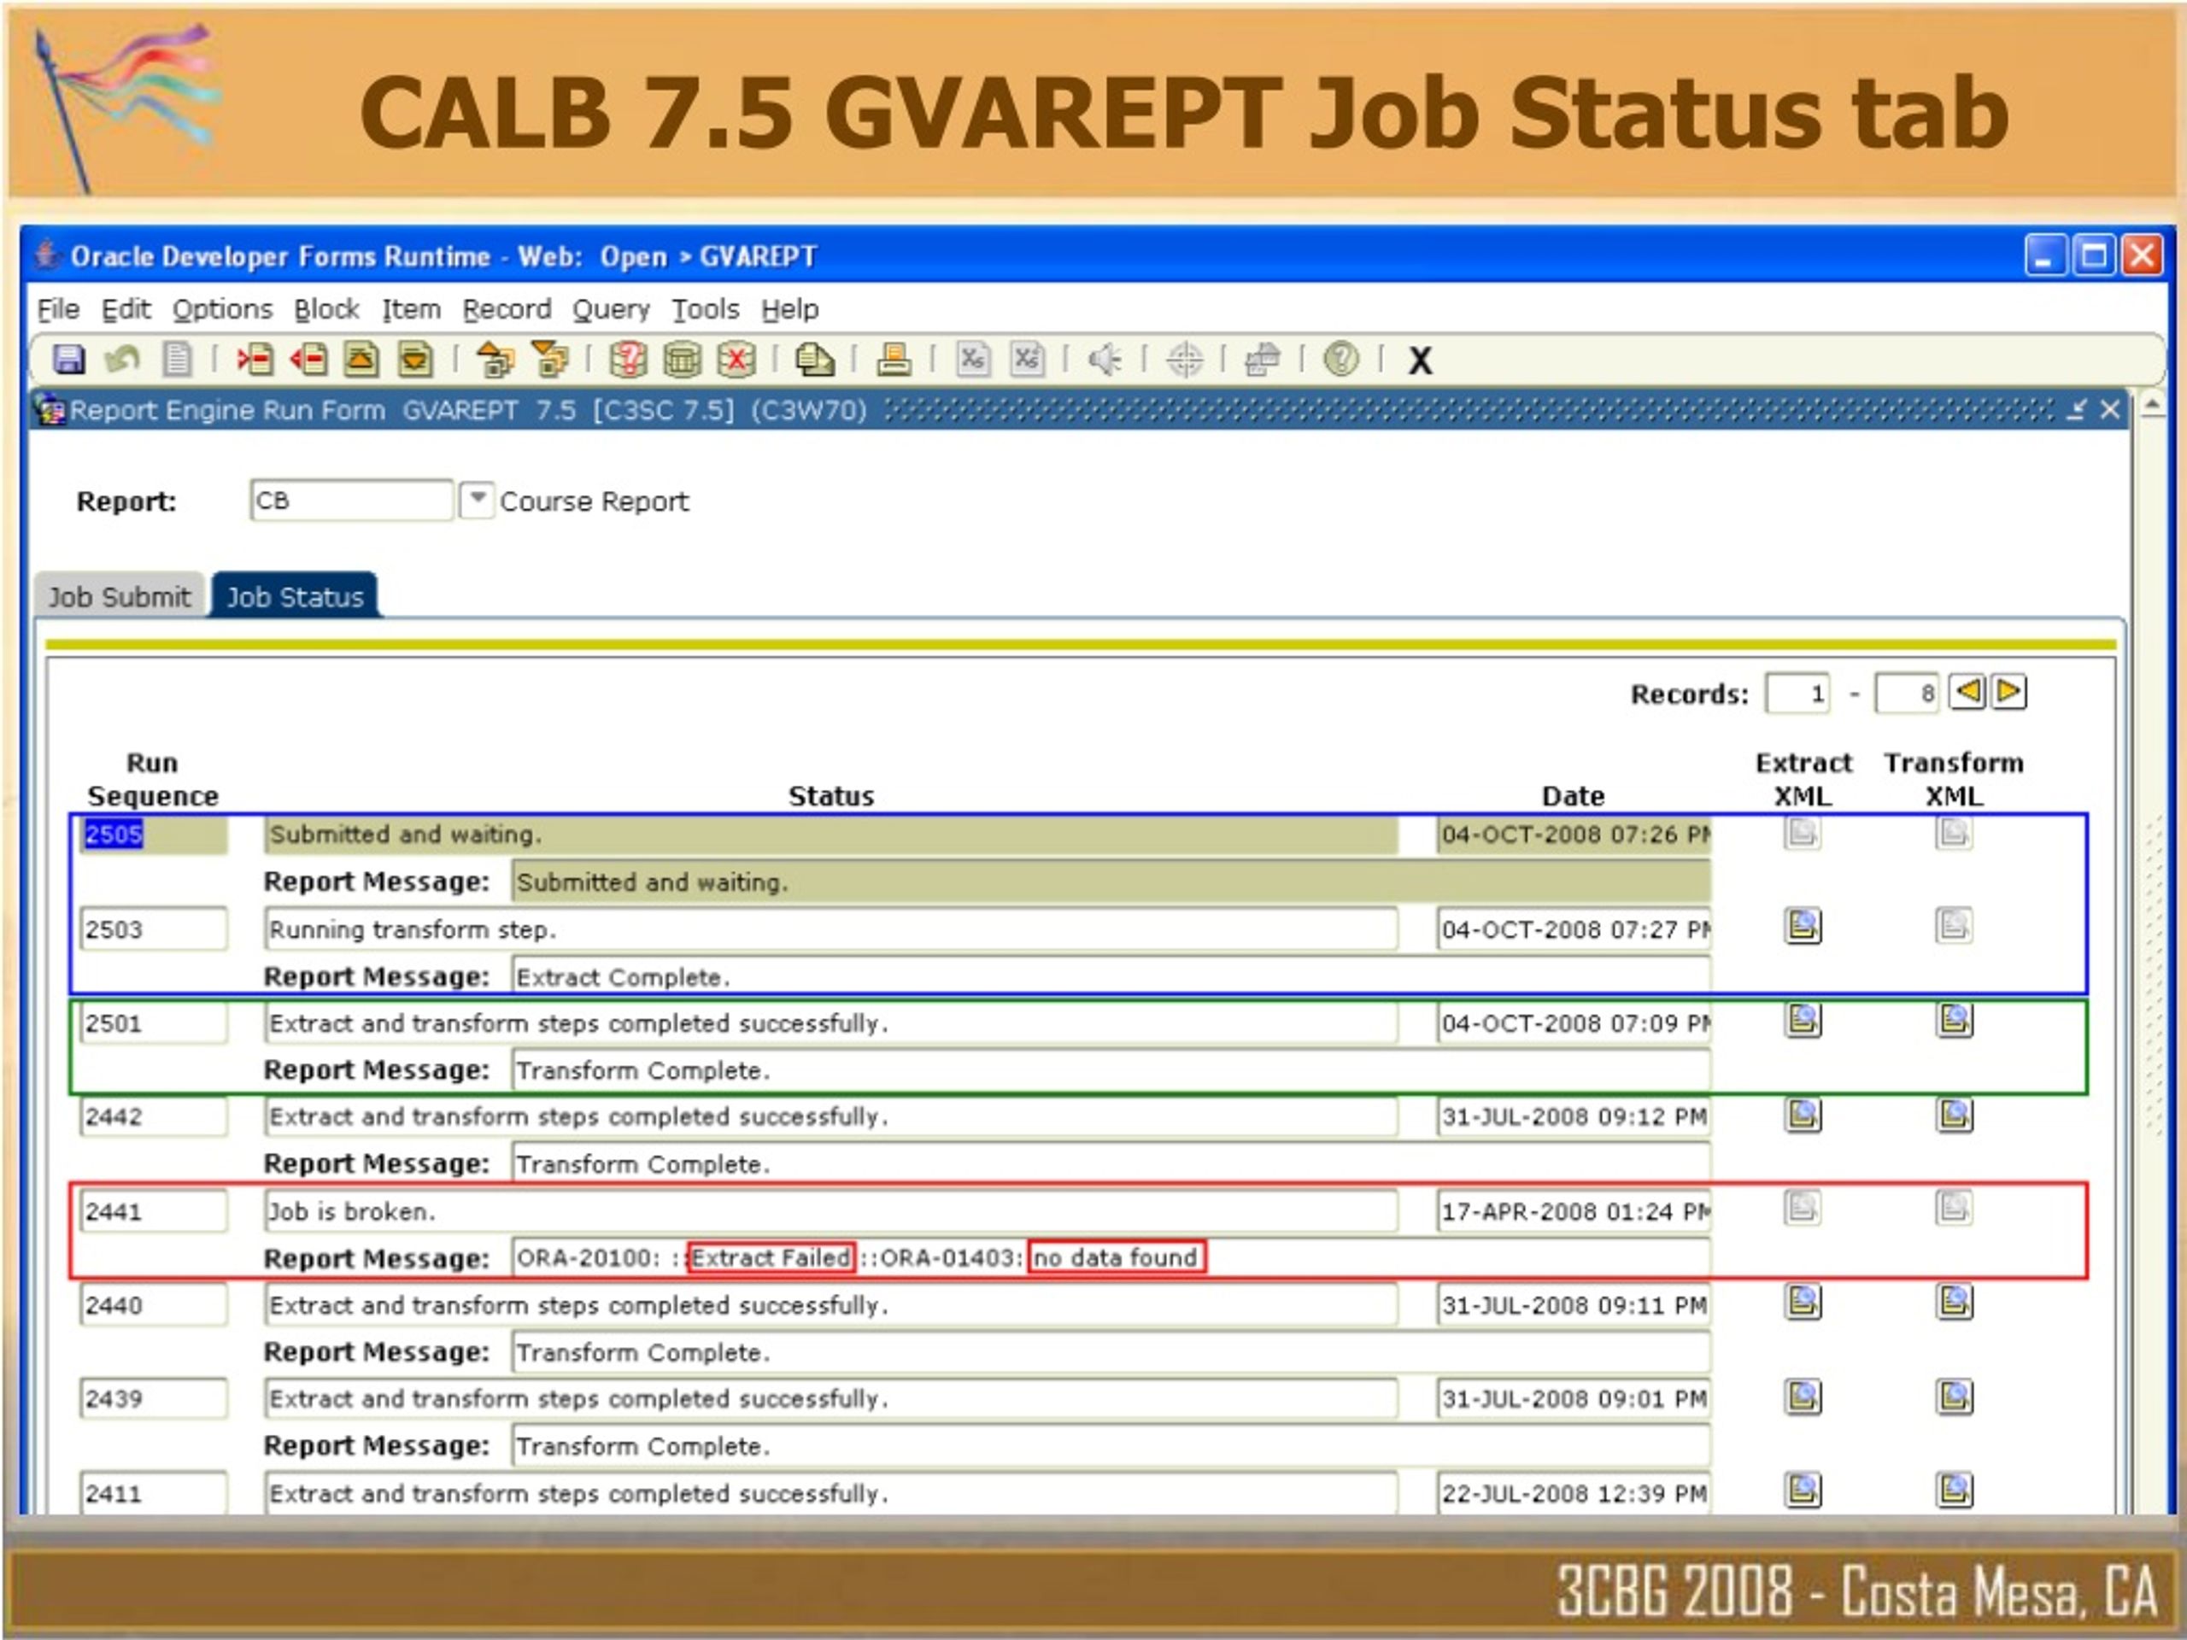The image size is (2187, 1640).
Task: Click status field 'Running transform step.'
Action: pyautogui.click(x=830, y=929)
